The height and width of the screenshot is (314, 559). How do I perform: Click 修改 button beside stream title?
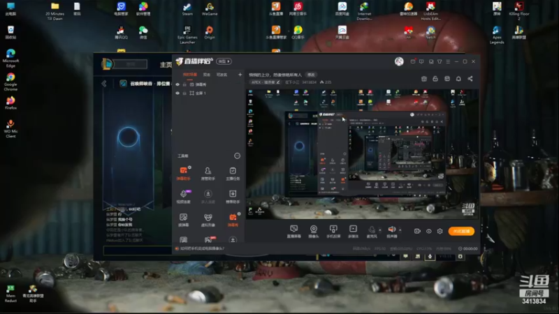[311, 75]
